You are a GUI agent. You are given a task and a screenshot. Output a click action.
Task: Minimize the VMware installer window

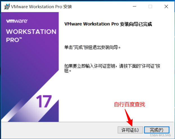click(x=134, y=6)
